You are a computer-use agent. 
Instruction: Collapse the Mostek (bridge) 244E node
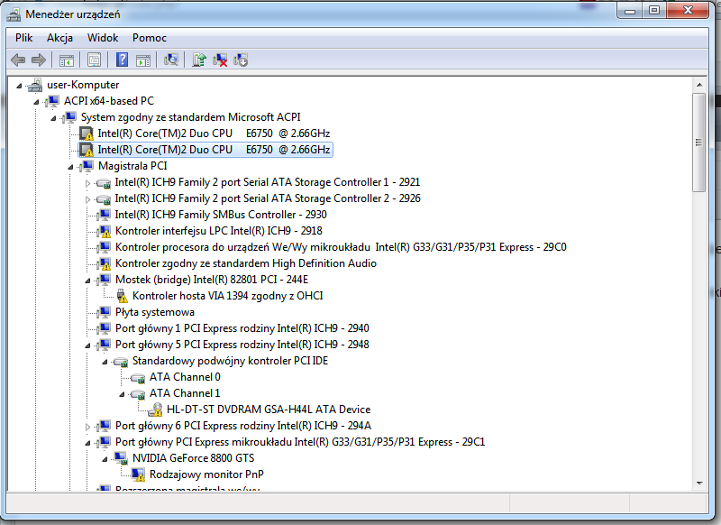pyautogui.click(x=87, y=281)
